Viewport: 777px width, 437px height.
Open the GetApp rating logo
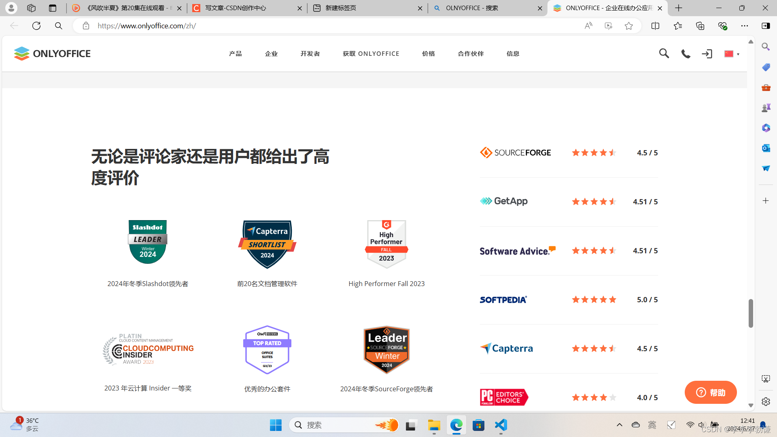pyautogui.click(x=503, y=201)
